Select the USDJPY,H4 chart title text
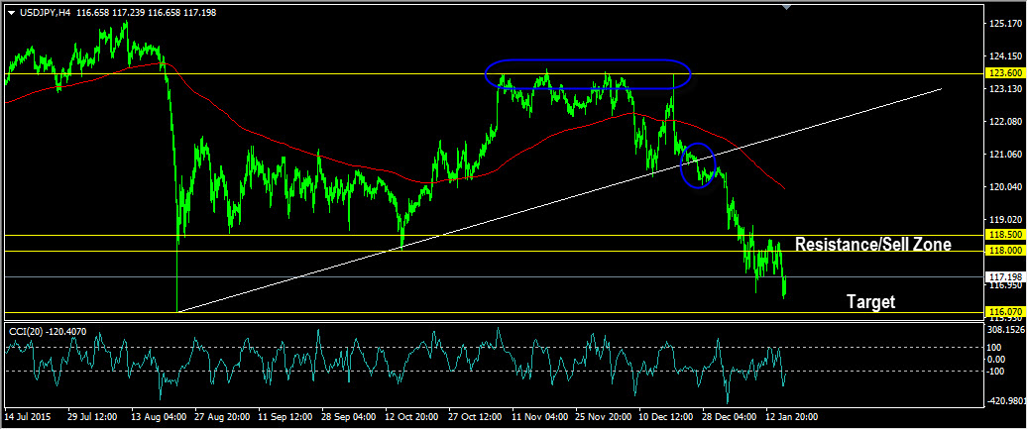Screen dimensions: 1028x430 [44, 13]
